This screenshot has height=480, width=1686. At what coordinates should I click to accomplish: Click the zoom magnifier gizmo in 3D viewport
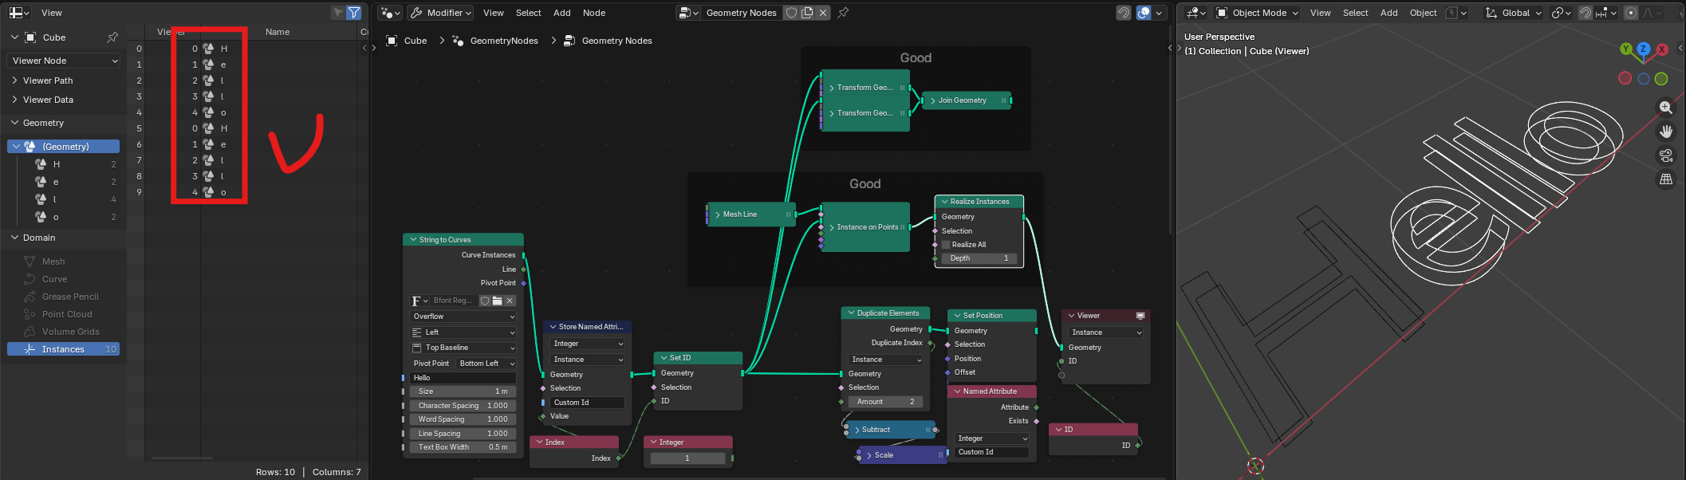click(1665, 107)
